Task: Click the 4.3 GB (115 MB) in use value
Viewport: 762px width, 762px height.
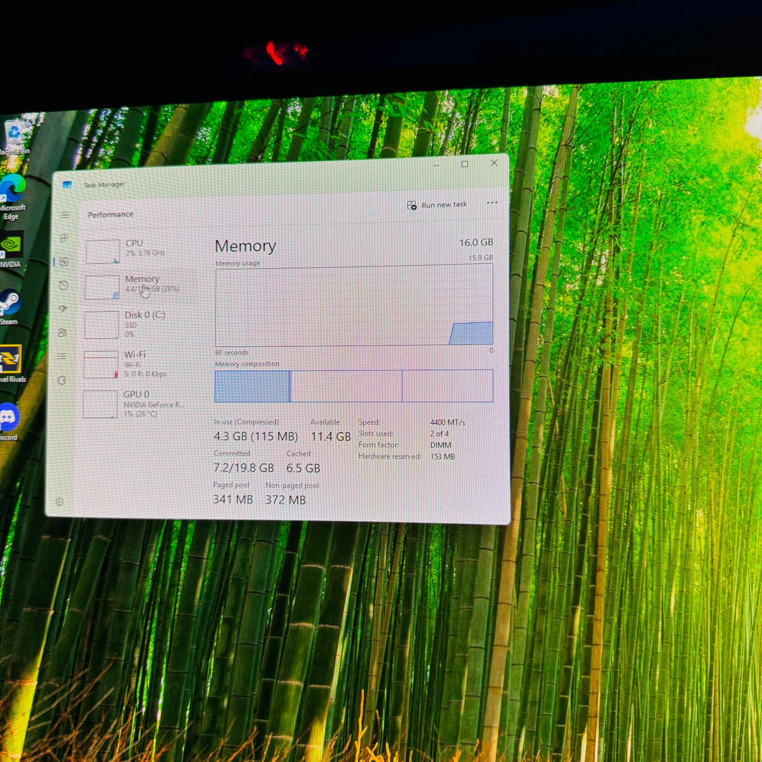Action: tap(256, 436)
